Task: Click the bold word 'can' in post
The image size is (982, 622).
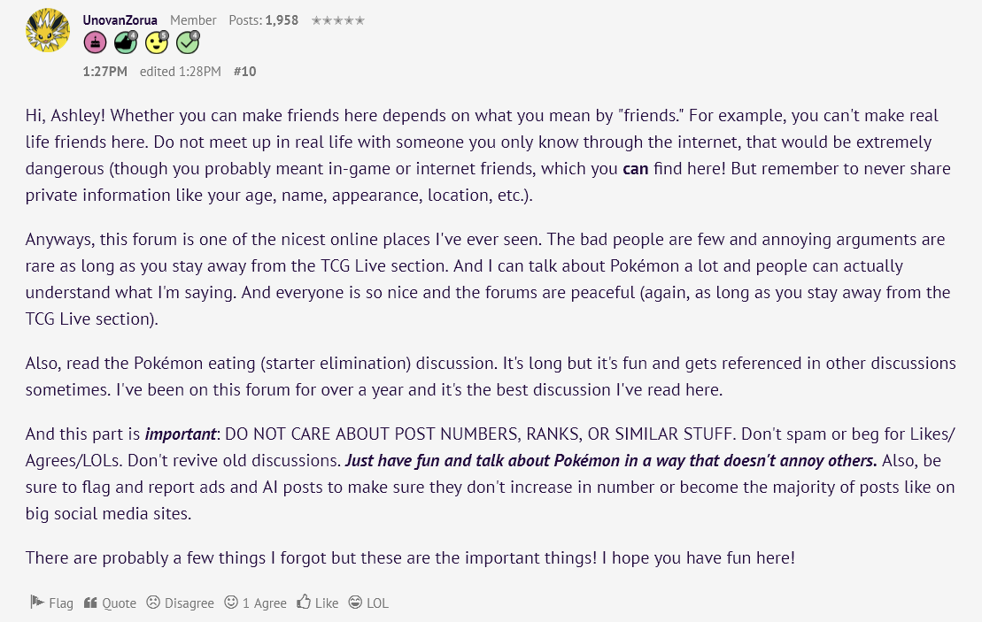Action: tap(635, 169)
